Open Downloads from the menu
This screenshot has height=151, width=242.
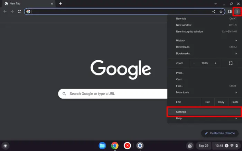pos(205,47)
